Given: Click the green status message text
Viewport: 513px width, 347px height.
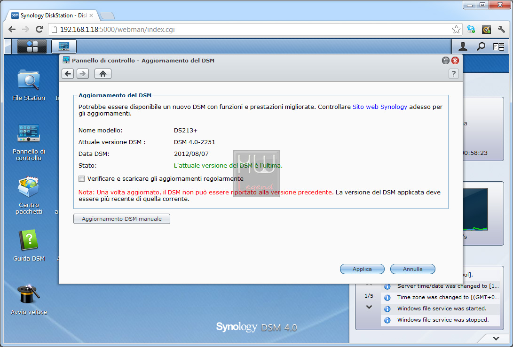Looking at the screenshot, I should pyautogui.click(x=228, y=166).
